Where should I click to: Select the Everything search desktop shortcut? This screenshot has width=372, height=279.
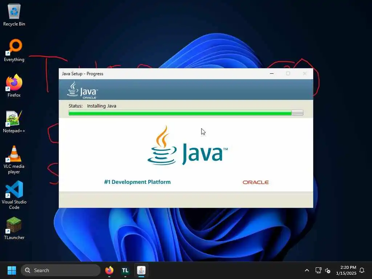point(14,50)
